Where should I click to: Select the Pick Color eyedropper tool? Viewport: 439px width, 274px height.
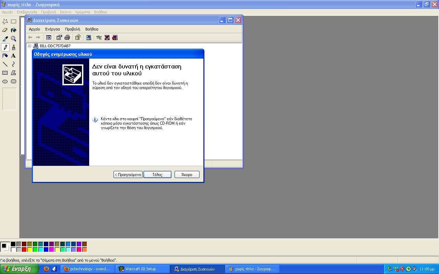tap(5, 39)
